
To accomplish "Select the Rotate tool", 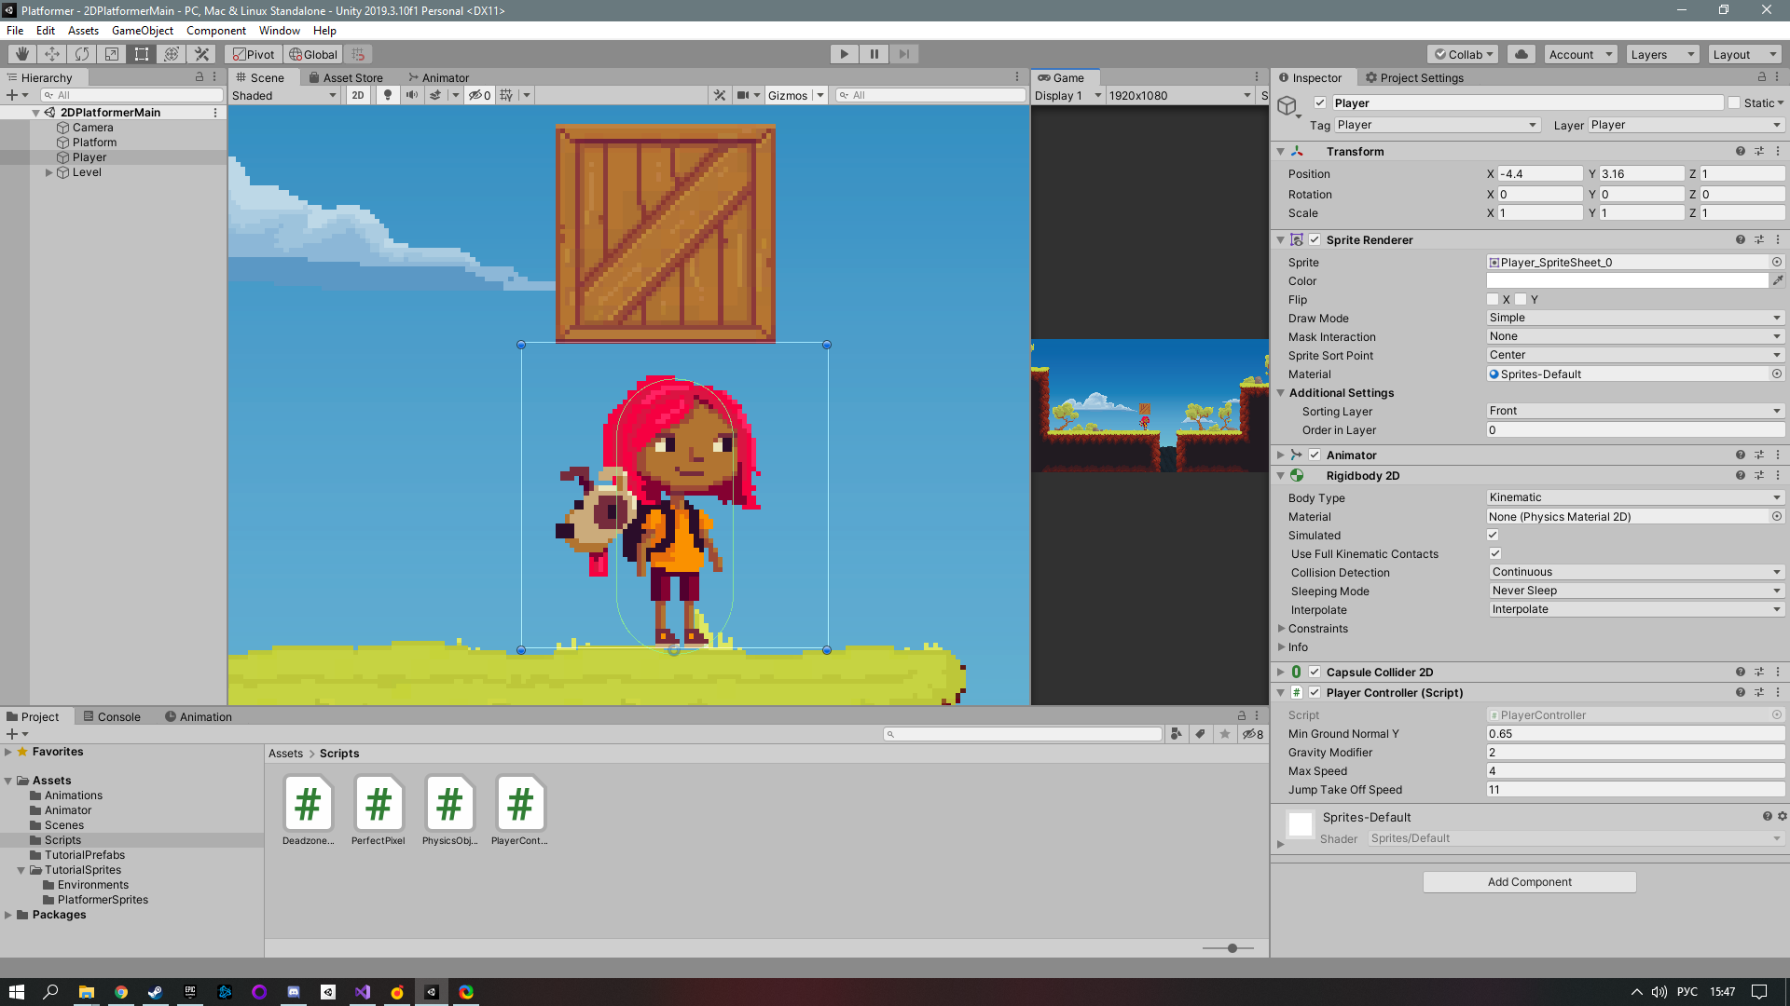I will 82,54.
